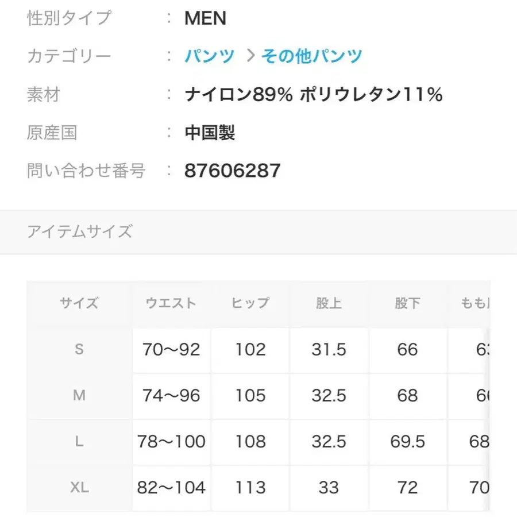Click the 股上 column header

(x=328, y=303)
